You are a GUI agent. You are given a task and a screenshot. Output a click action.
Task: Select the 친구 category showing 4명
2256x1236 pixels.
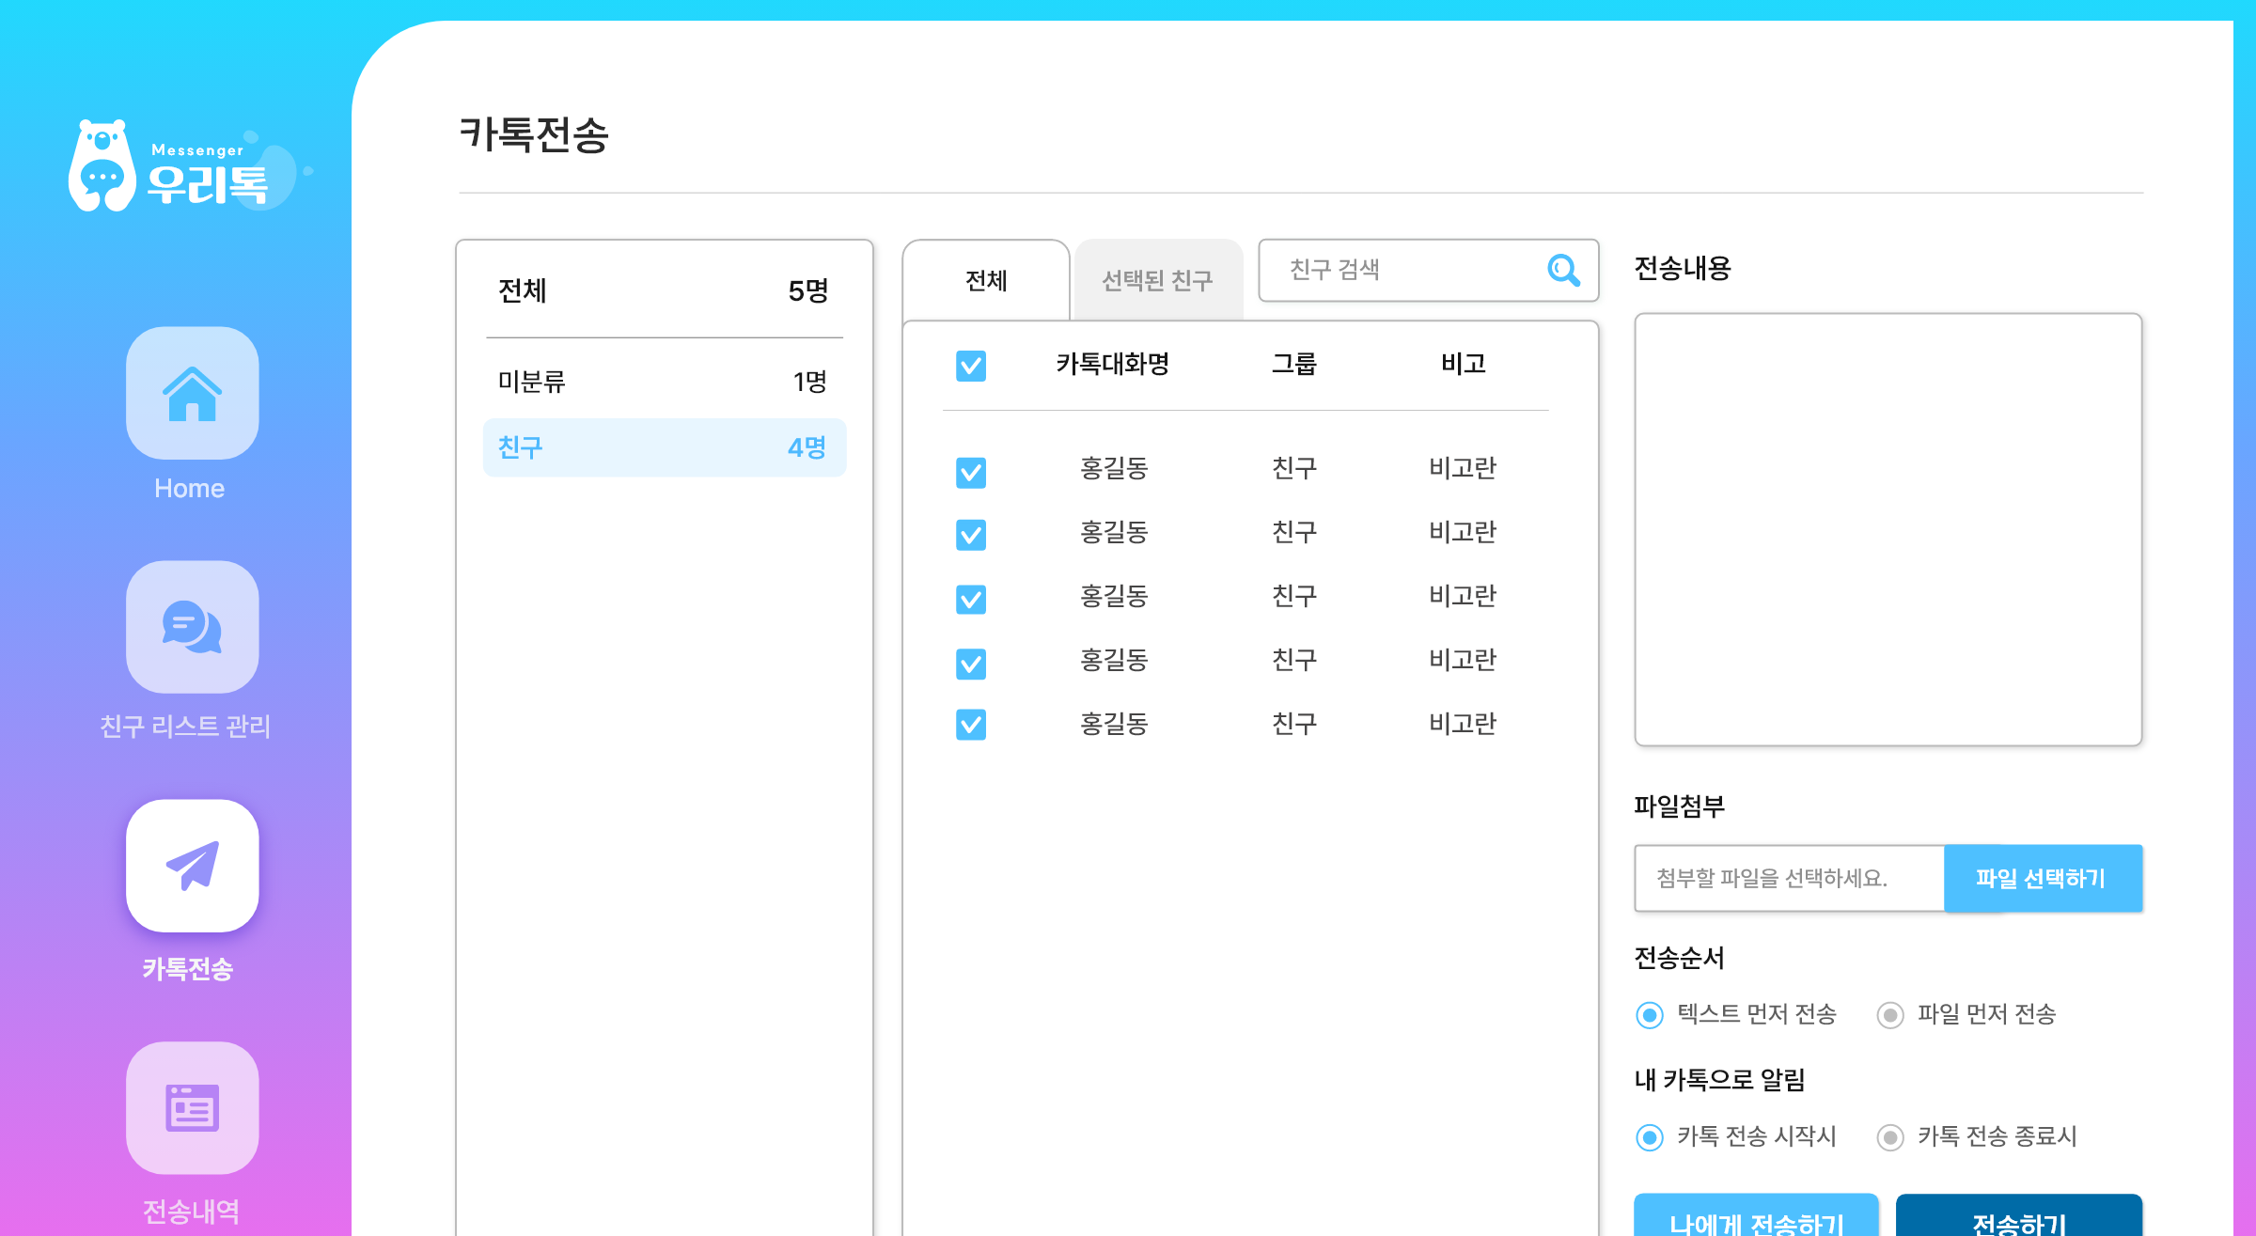point(664,447)
